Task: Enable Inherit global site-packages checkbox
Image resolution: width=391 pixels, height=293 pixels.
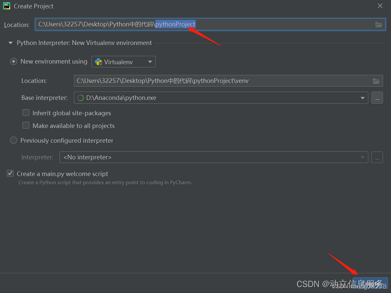Action: 26,113
